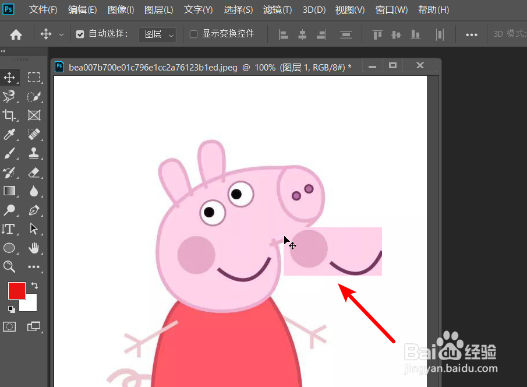
Task: Select the Ellipse shape tool
Action: point(9,248)
